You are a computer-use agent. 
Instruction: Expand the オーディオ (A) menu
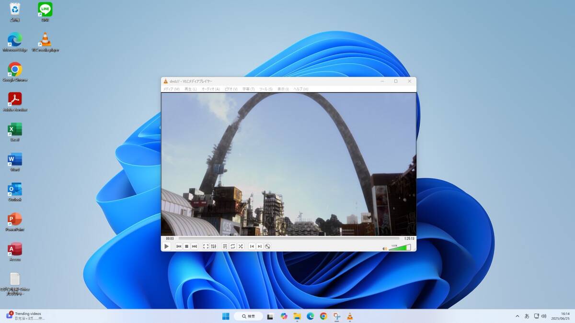tap(210, 89)
